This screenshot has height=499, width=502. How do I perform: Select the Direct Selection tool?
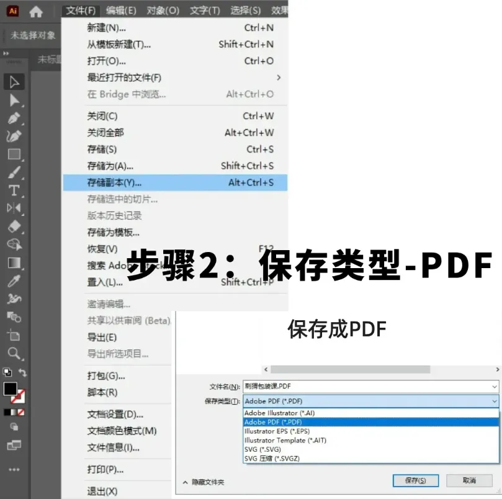click(x=14, y=101)
